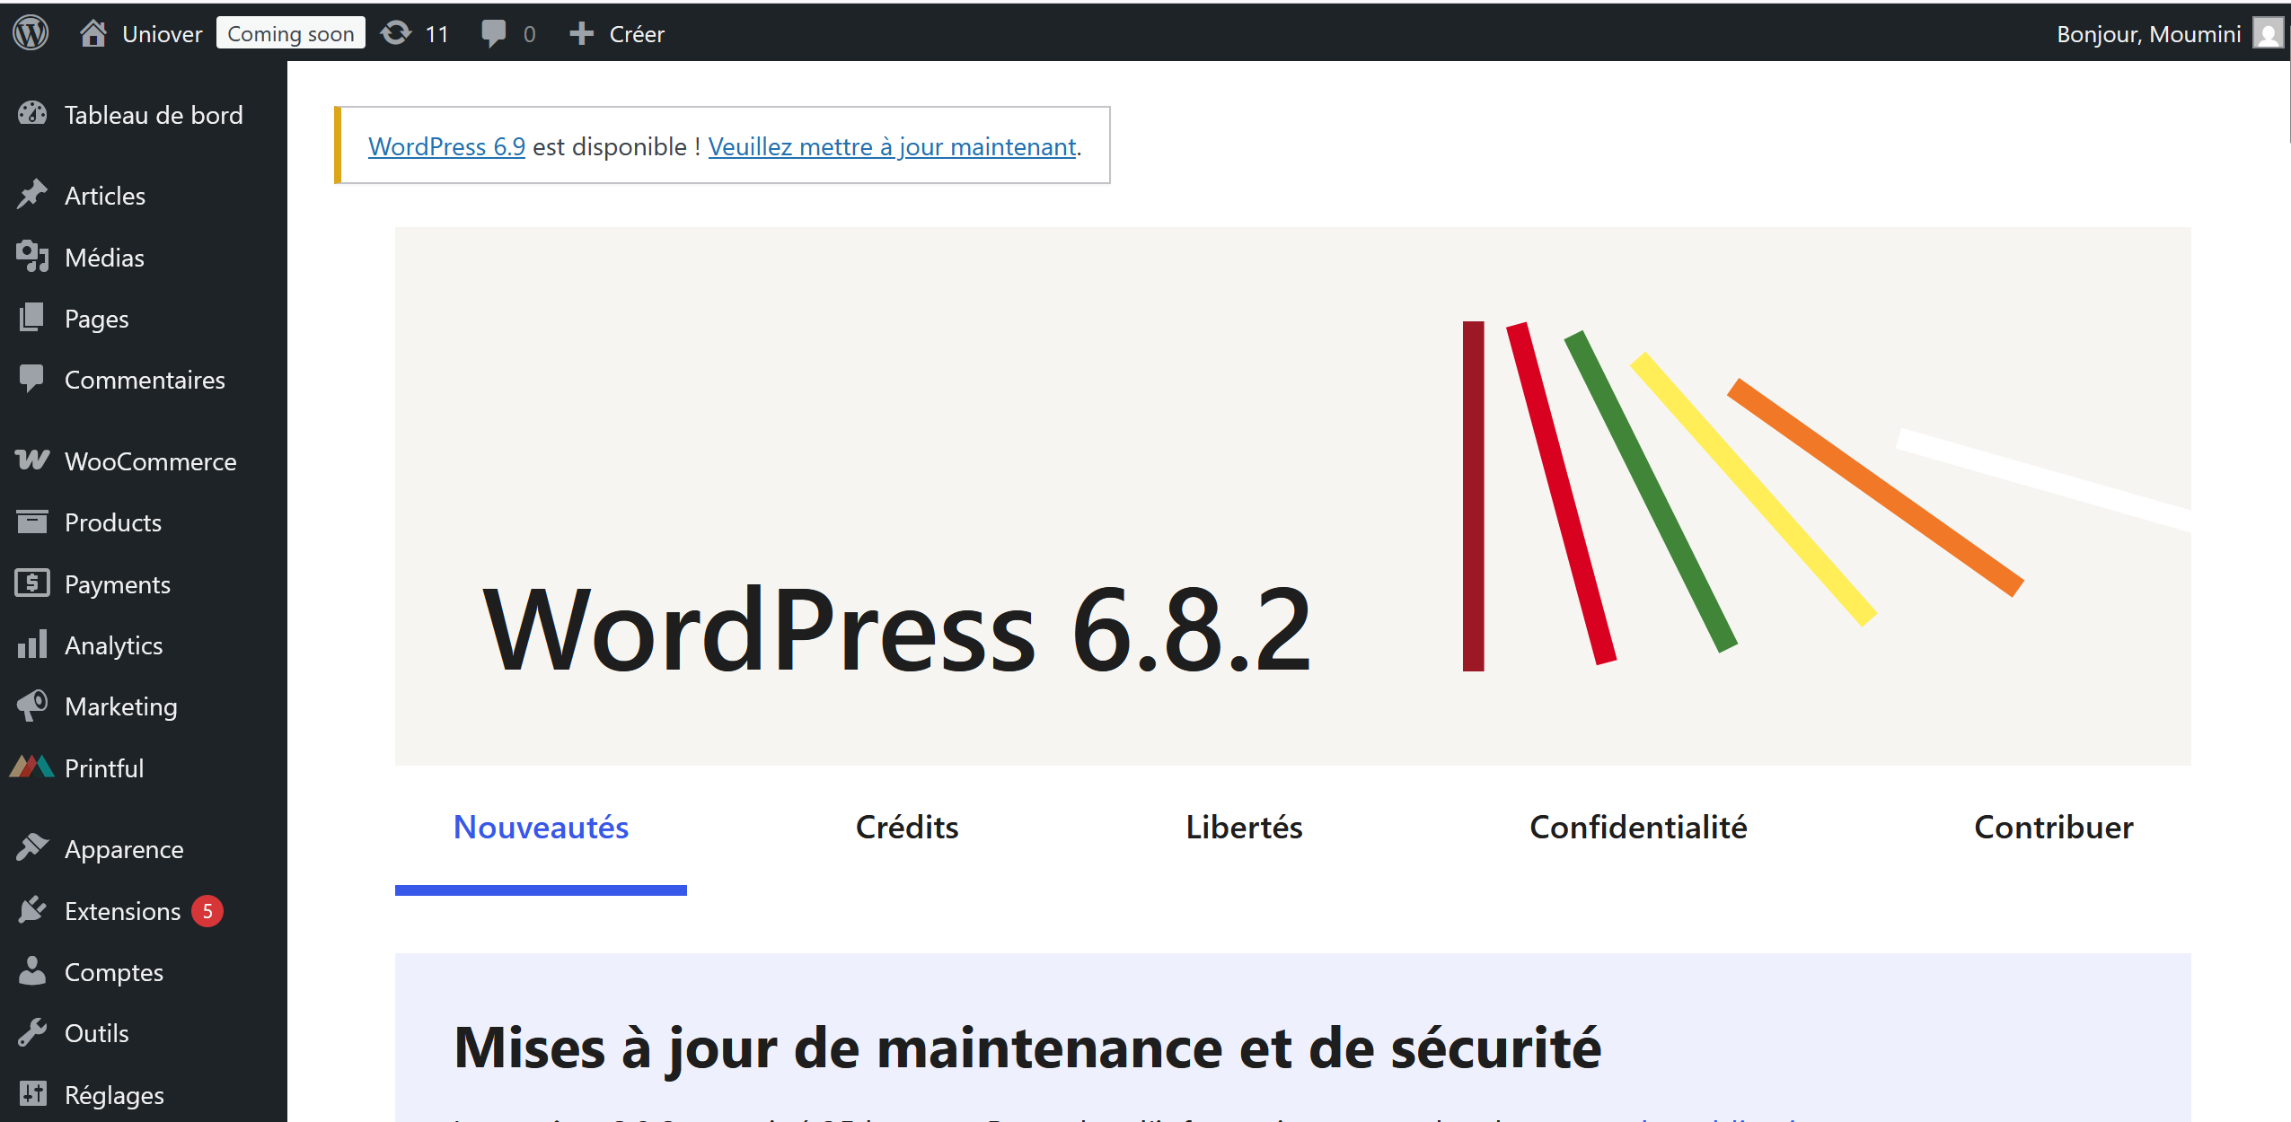Select the Apparence brush icon

coord(32,847)
